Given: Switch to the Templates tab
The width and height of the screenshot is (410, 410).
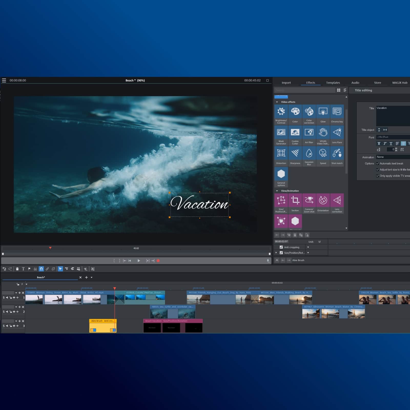Looking at the screenshot, I should tap(333, 83).
